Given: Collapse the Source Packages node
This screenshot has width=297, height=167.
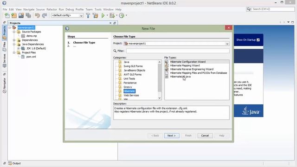Looking at the screenshot, I should pos(14,32).
